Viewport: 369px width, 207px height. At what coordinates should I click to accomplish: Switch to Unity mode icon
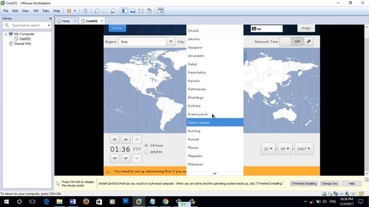[x=149, y=11]
